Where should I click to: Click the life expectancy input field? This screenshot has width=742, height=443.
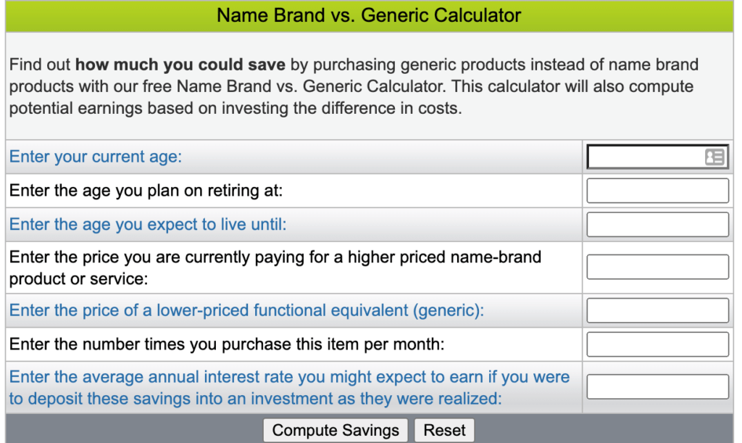[656, 224]
